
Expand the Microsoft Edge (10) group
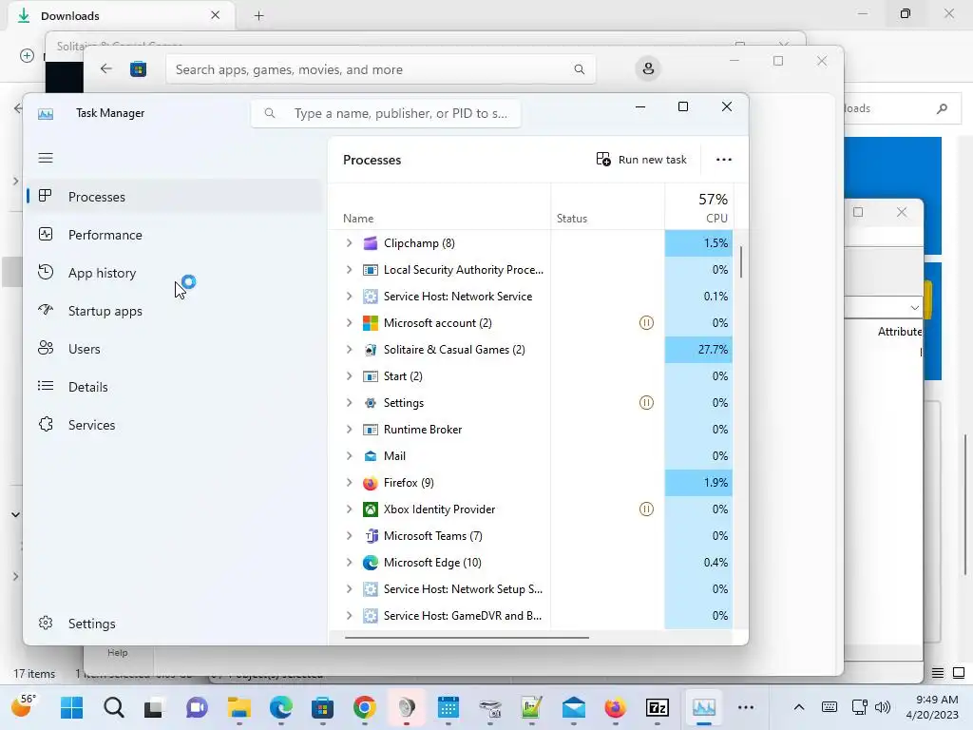coord(349,563)
